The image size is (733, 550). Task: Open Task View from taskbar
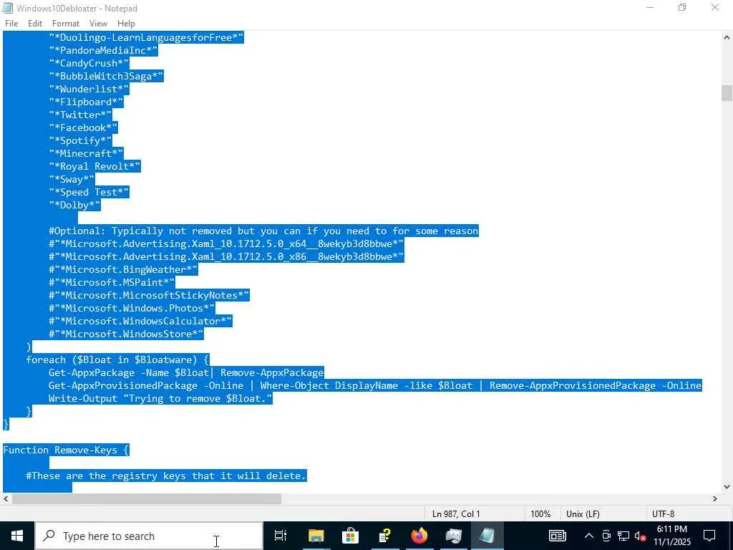(281, 536)
